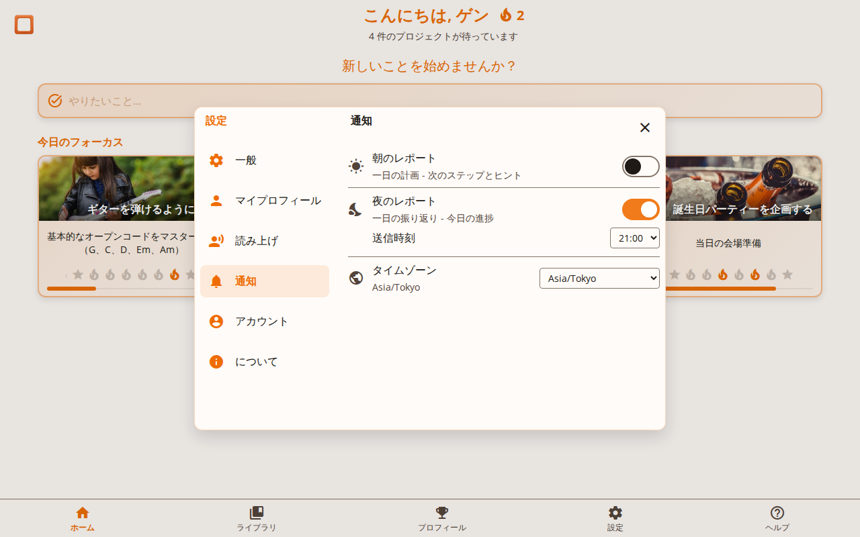Click the やりたいこと input field
Screen dimensions: 860x537
pos(430,101)
